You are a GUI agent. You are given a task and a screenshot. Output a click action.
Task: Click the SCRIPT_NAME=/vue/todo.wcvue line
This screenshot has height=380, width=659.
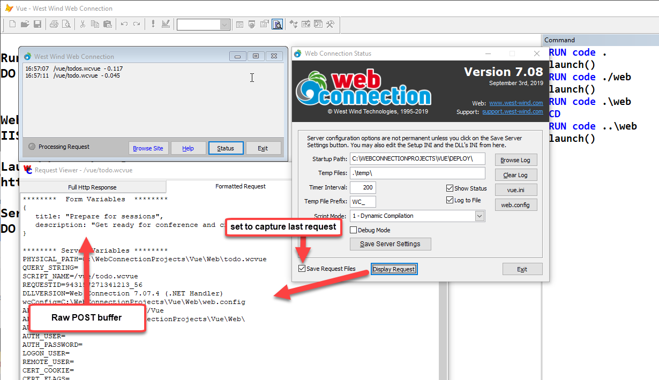80,276
